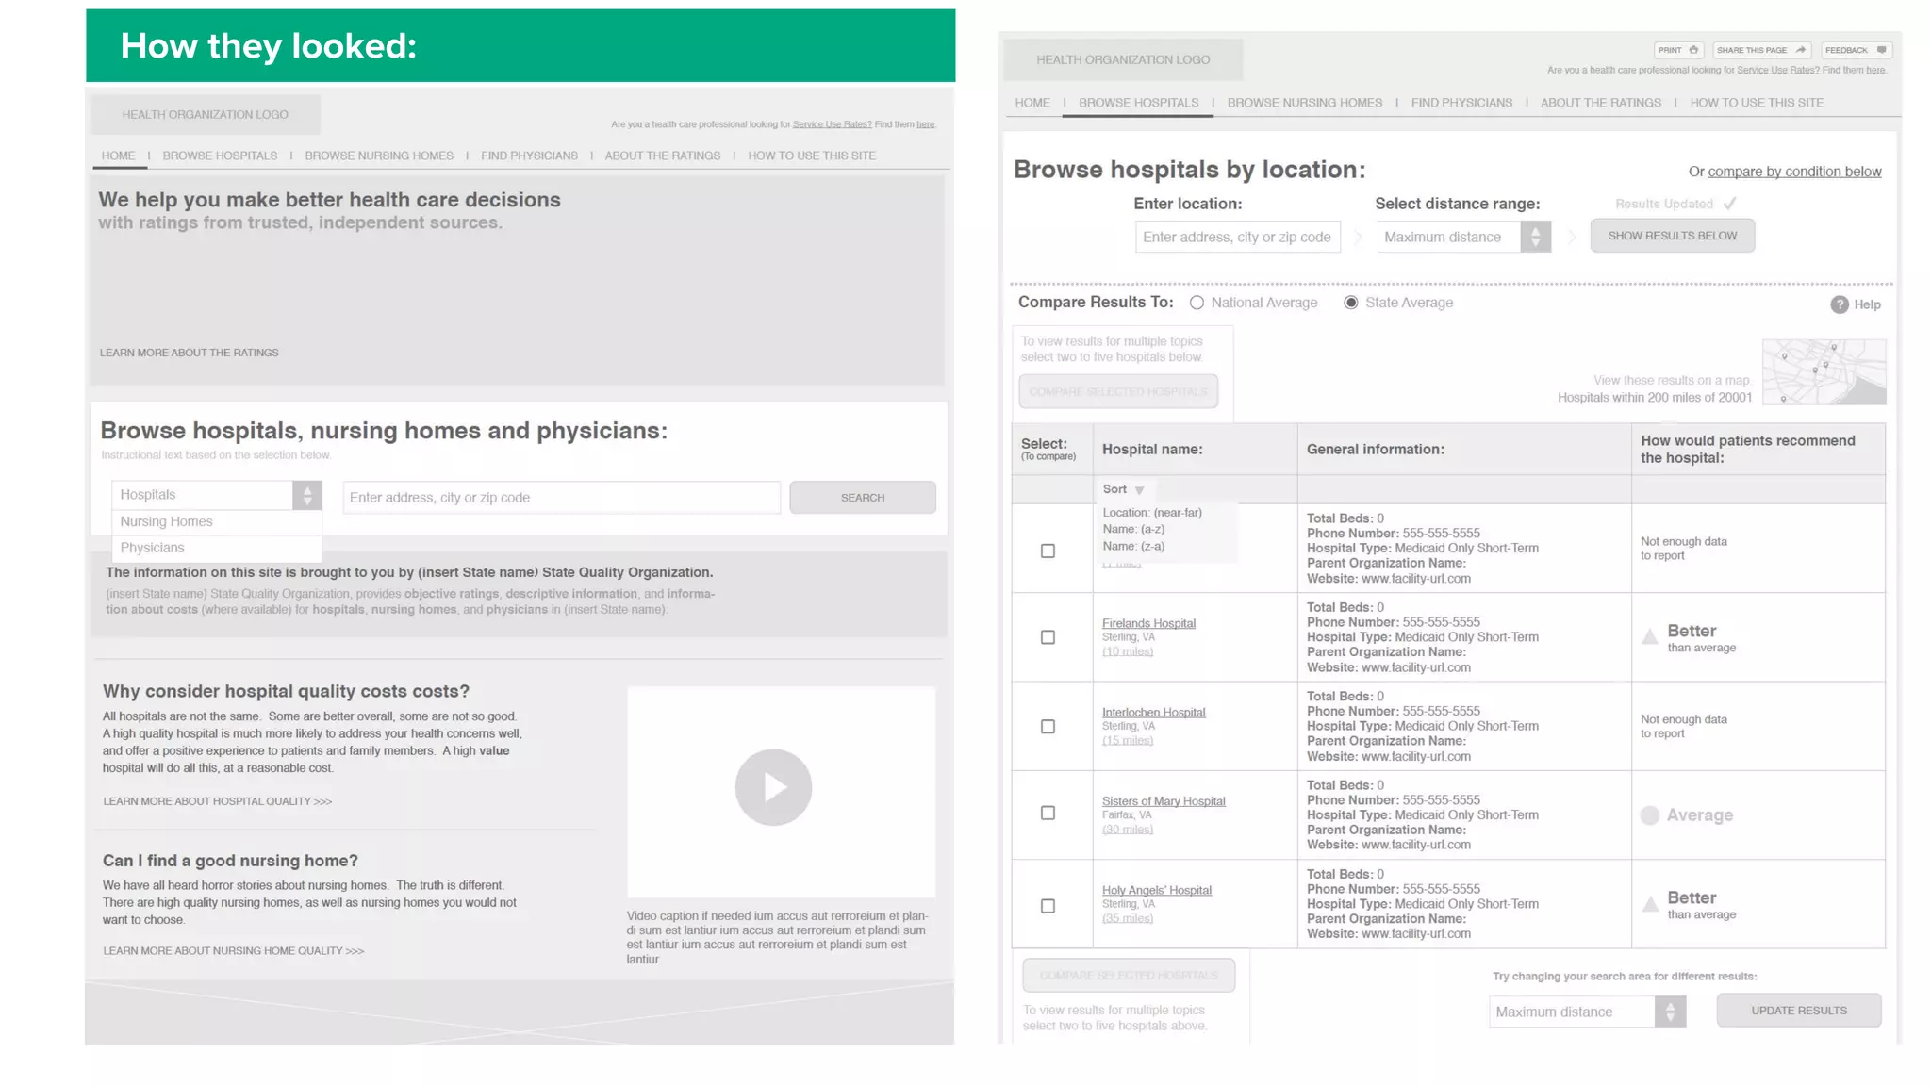Screen dimensions: 1931x1086
Task: Play the video in the homepage panel
Action: click(773, 787)
